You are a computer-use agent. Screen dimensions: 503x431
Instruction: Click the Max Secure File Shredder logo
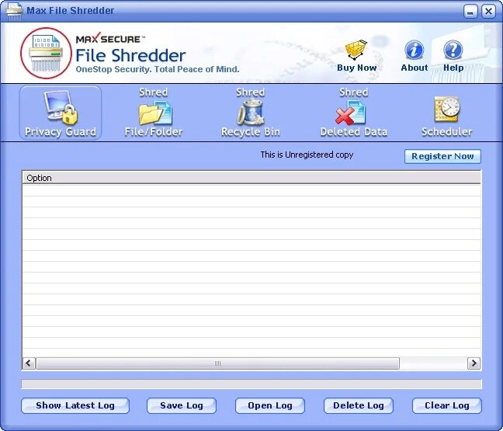pyautogui.click(x=47, y=53)
